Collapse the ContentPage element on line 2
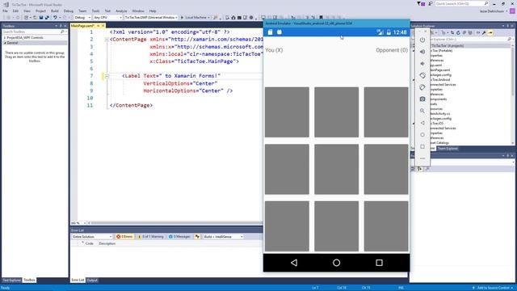The image size is (517, 291). [107, 40]
